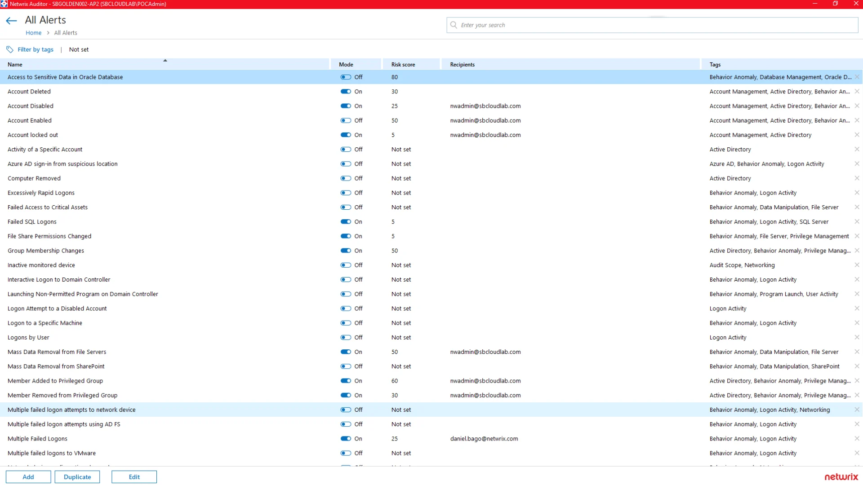Open Home in the breadcrumb
Viewport: 863px width, 485px height.
tap(33, 33)
